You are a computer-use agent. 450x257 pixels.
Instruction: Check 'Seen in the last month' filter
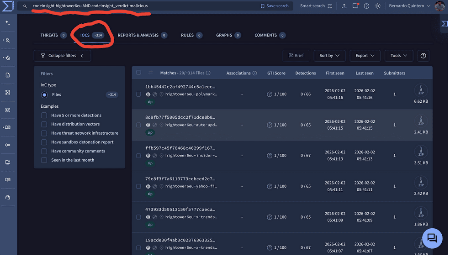pyautogui.click(x=44, y=160)
